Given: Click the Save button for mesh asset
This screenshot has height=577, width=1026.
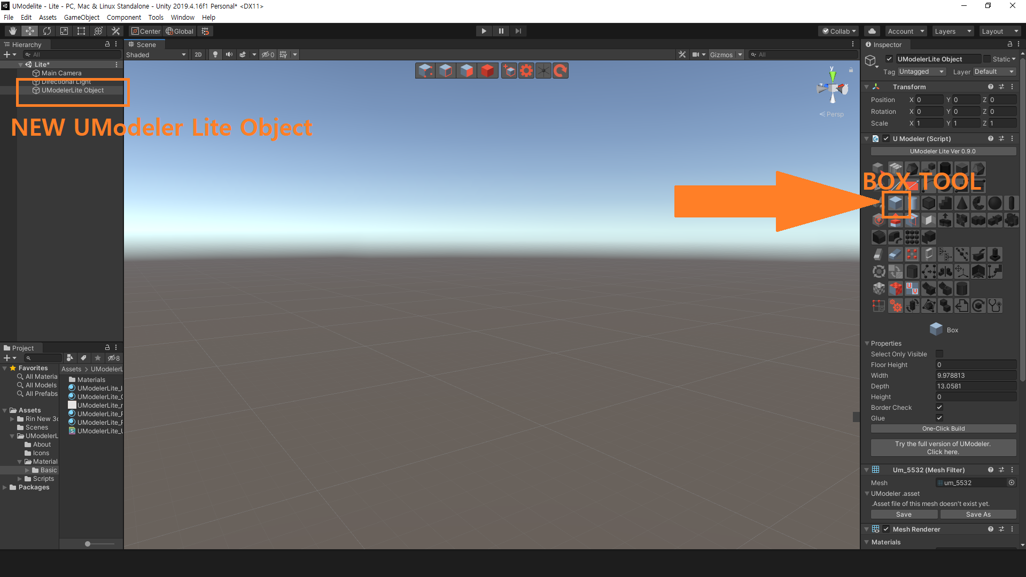Looking at the screenshot, I should click(x=904, y=514).
